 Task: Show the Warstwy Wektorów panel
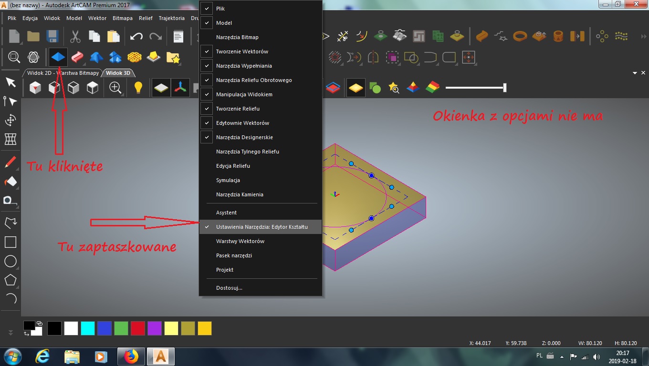pyautogui.click(x=261, y=241)
